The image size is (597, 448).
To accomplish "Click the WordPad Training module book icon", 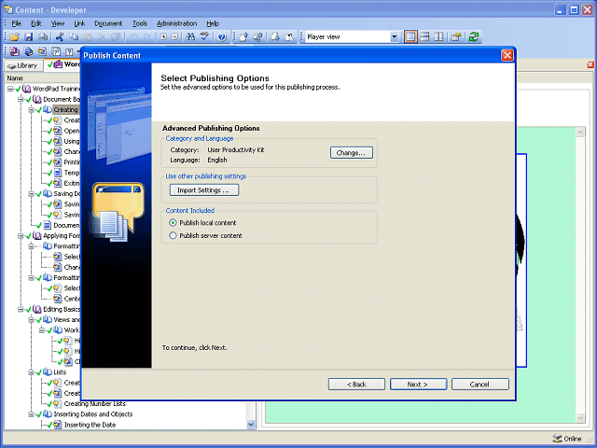I will [x=27, y=89].
